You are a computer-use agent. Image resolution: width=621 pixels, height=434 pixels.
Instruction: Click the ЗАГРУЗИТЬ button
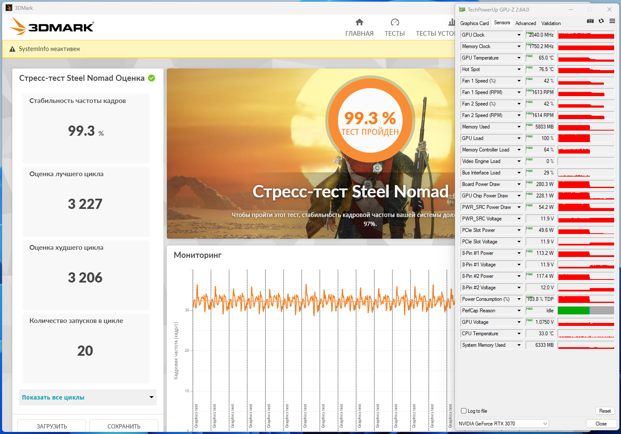[52, 426]
